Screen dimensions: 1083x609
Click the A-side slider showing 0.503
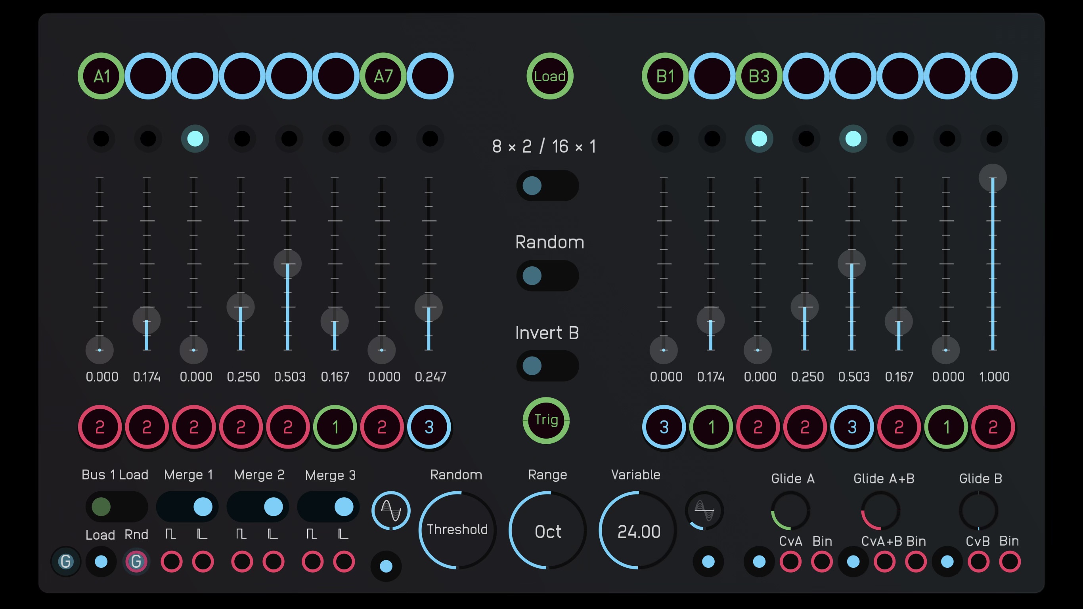[287, 264]
